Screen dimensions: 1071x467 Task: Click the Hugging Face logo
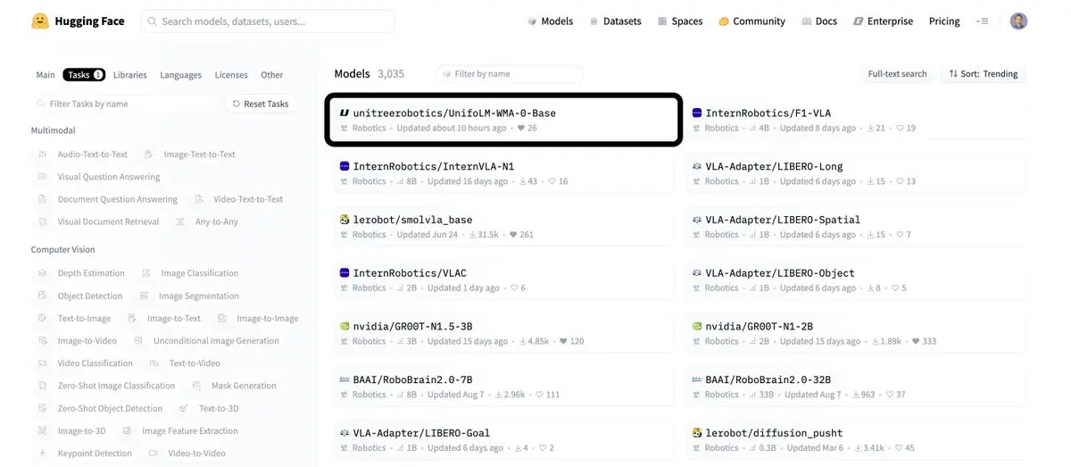79,21
